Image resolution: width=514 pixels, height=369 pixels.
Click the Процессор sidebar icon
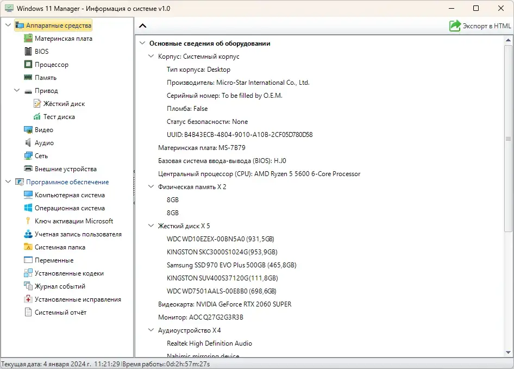[27, 64]
